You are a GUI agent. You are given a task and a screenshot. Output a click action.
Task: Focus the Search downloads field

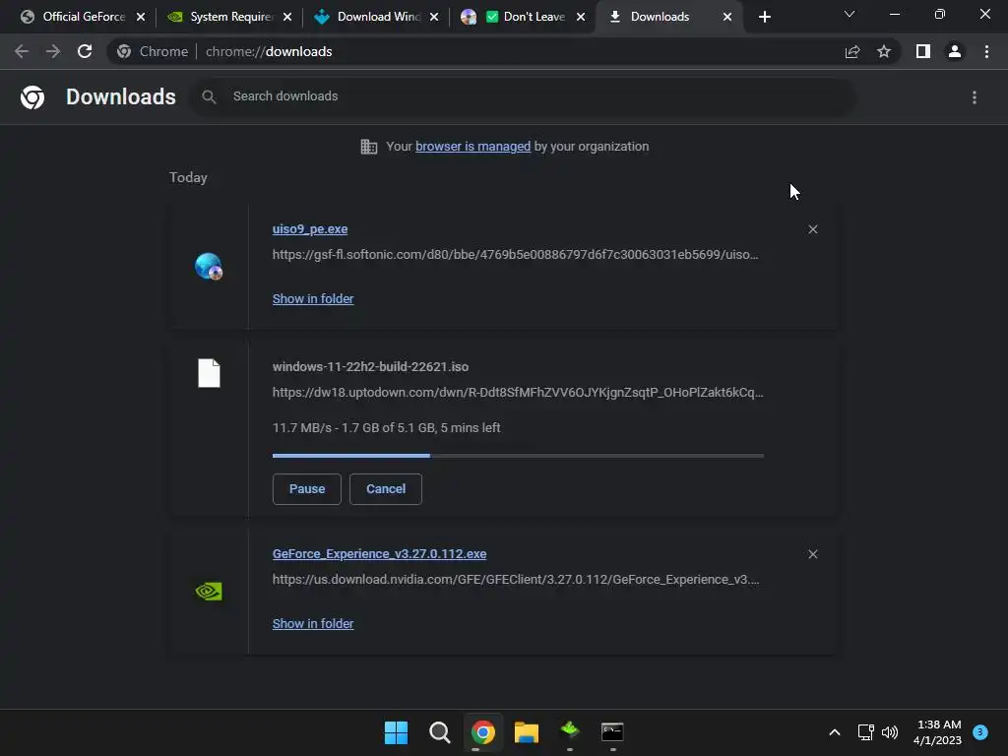522,96
